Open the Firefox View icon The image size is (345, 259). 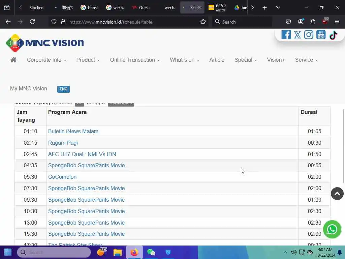7,8
